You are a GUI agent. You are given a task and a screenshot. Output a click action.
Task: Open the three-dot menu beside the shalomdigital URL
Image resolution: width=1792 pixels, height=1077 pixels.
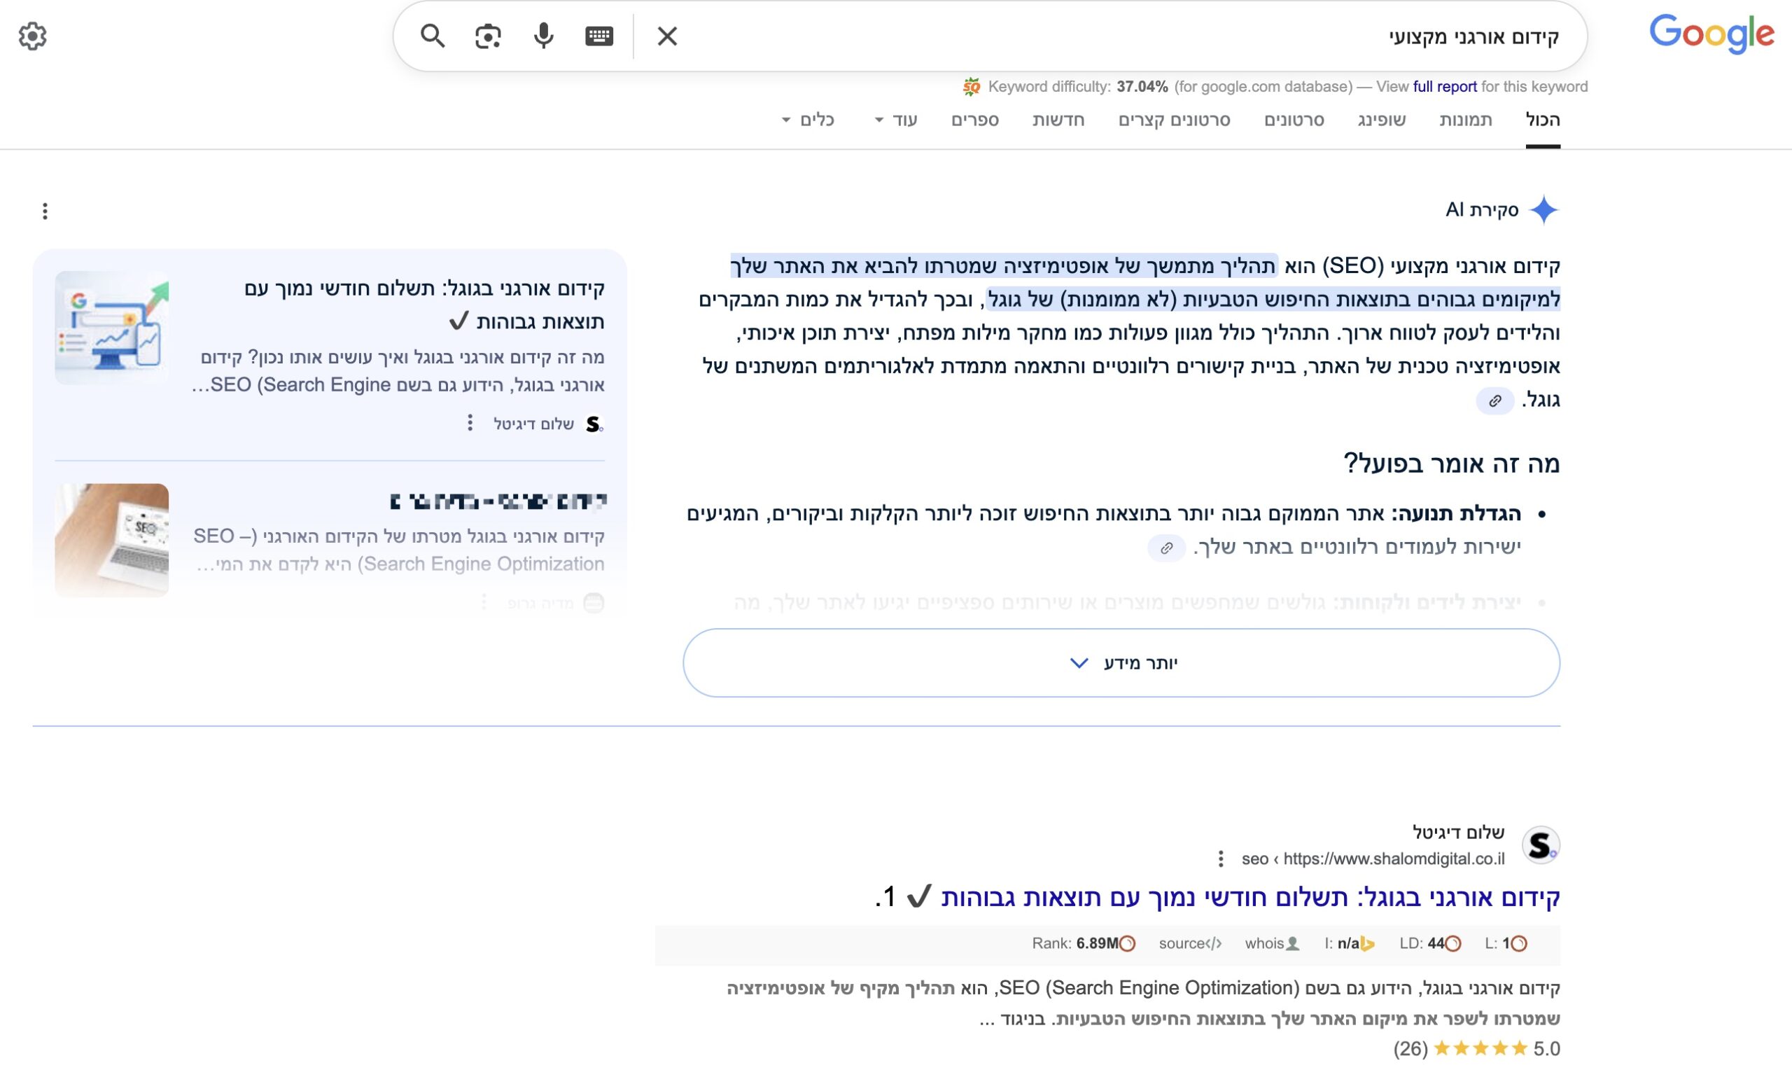pos(1220,859)
